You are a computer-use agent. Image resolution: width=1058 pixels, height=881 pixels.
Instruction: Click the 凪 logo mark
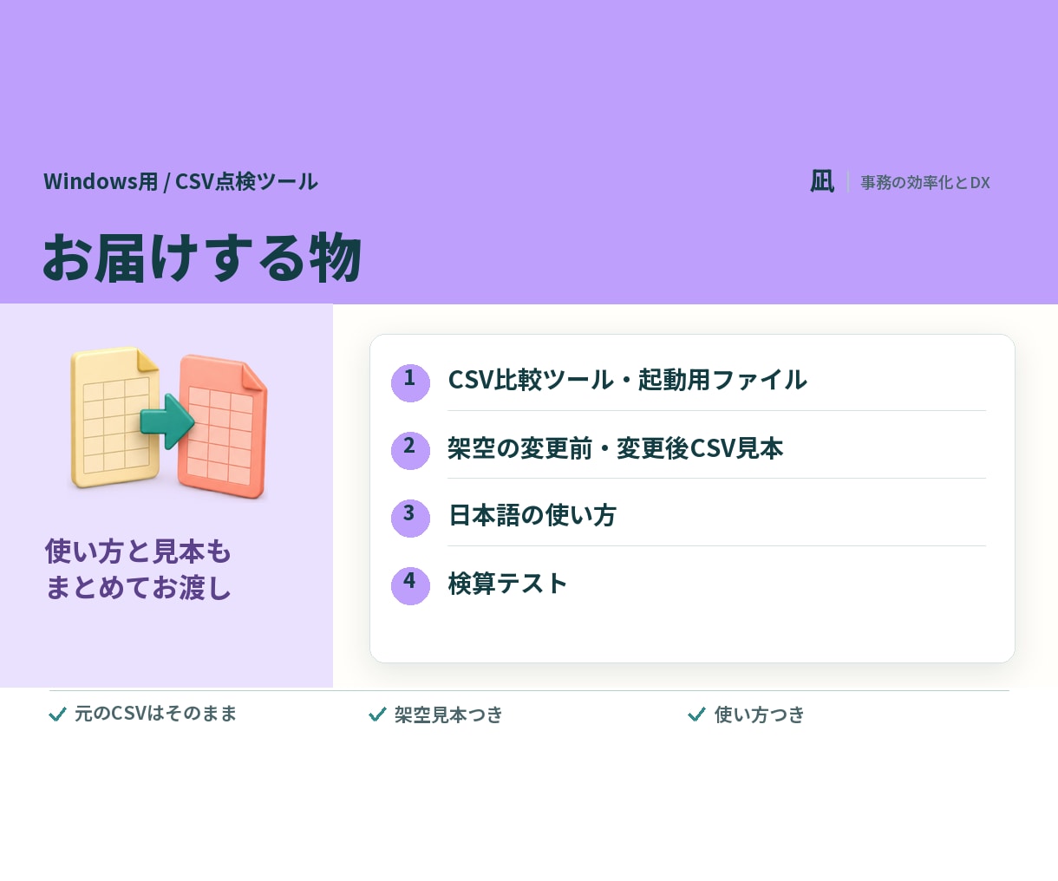pyautogui.click(x=822, y=181)
